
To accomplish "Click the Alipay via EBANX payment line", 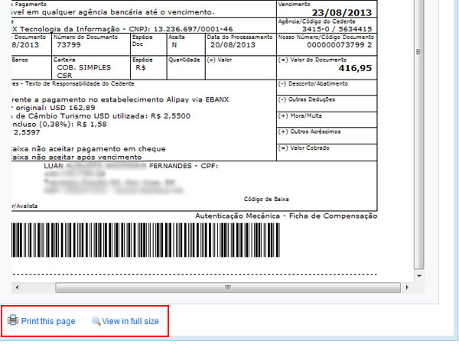I will click(120, 99).
